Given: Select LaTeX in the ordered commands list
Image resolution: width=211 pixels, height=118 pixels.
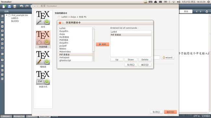Looking at the screenshot, I should click(x=131, y=32).
